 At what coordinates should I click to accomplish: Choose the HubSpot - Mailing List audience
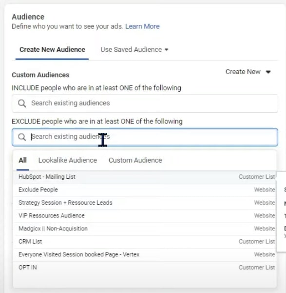pyautogui.click(x=145, y=177)
